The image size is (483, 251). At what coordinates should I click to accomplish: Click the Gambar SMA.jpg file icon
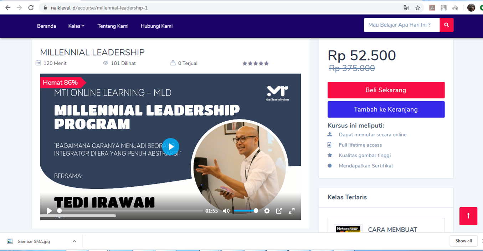pos(10,241)
